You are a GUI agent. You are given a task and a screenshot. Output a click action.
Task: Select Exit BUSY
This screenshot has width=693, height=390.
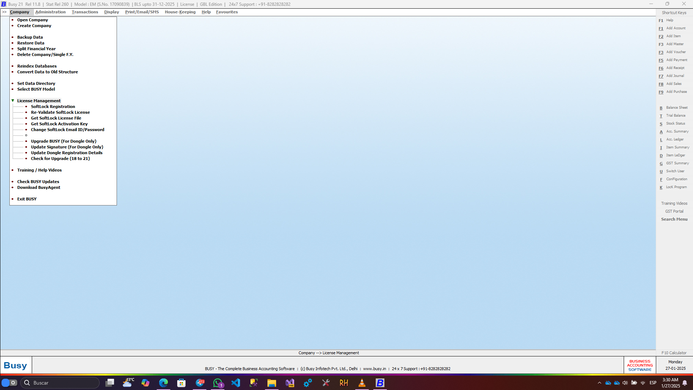pyautogui.click(x=27, y=199)
